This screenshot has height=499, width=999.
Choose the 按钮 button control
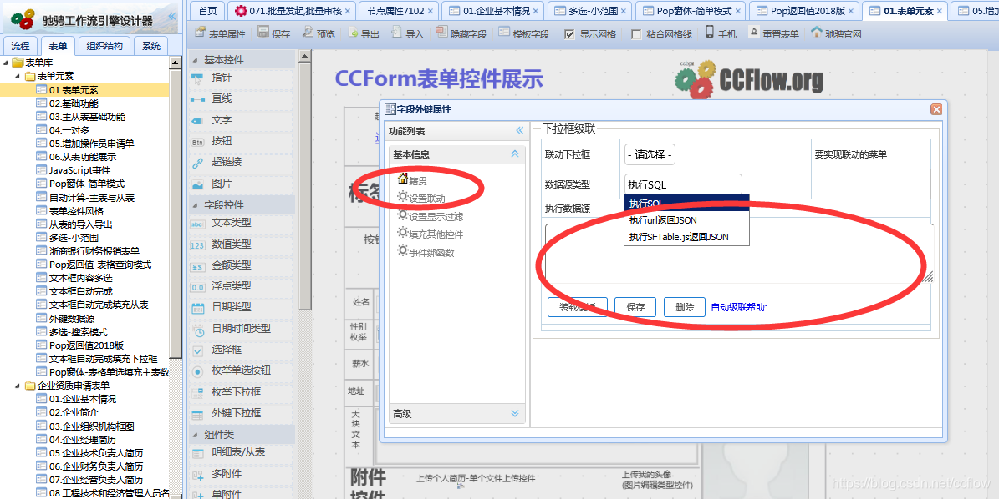coord(221,141)
